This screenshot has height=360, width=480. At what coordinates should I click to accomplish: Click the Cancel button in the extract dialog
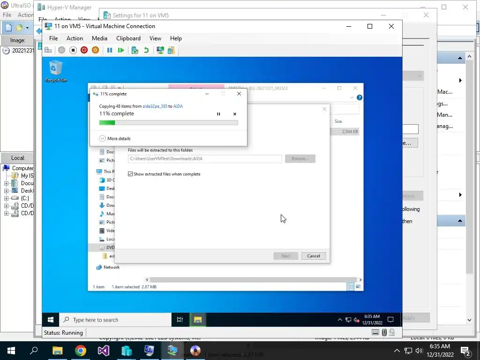pyautogui.click(x=314, y=256)
